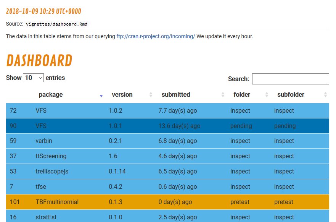Click the descending sort arrow beside subfolder
The height and width of the screenshot is (222, 336).
[326, 96]
